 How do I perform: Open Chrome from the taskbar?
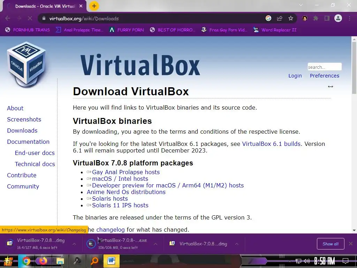[x=26, y=261]
